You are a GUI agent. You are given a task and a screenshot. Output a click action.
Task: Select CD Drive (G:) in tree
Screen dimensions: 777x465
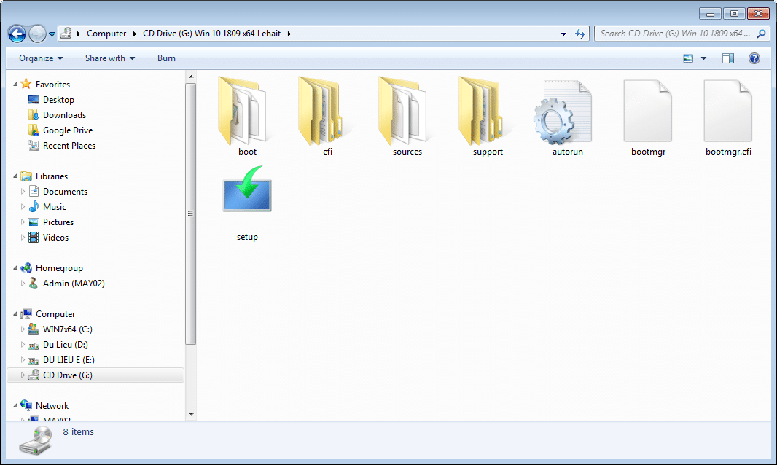67,375
